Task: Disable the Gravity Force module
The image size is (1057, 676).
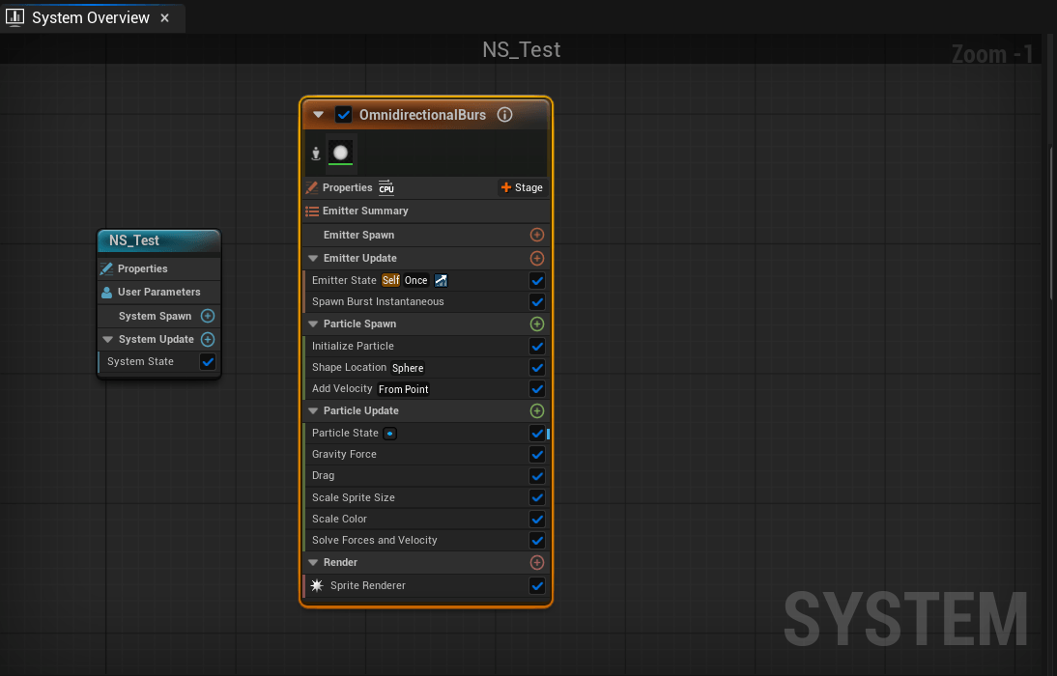Action: 537,454
